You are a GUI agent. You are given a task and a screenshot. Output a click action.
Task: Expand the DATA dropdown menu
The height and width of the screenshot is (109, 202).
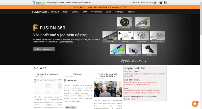86,12
